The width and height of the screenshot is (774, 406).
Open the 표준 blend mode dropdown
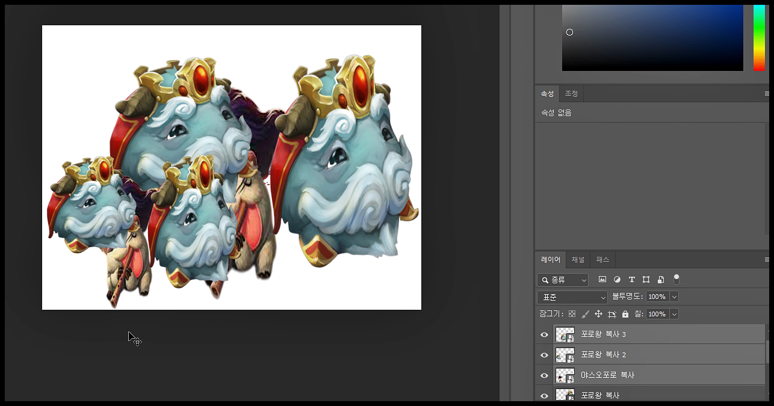point(572,297)
